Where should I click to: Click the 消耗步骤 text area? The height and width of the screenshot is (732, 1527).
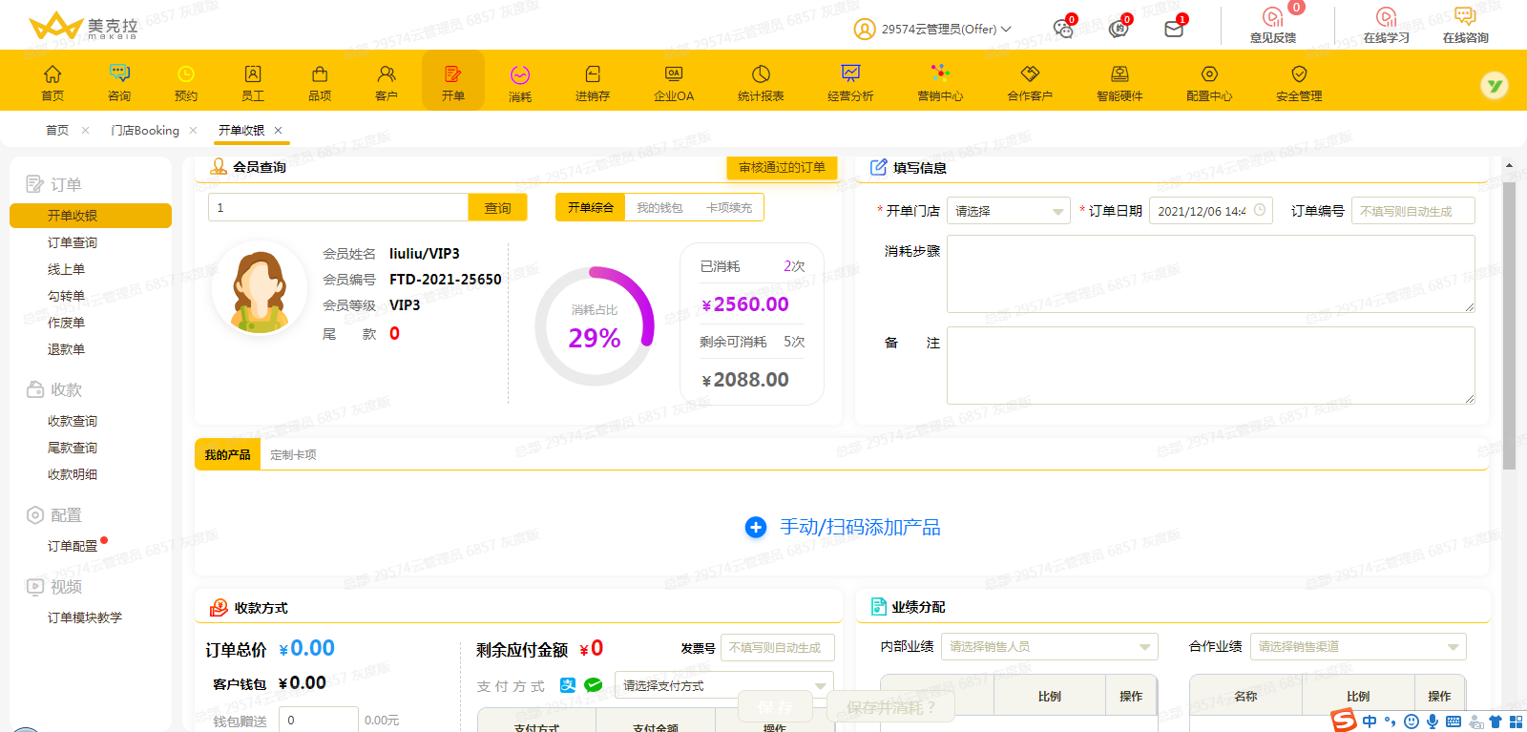pos(1210,274)
